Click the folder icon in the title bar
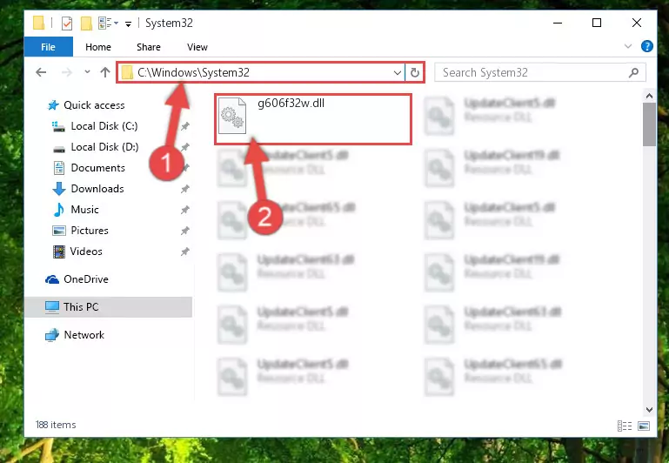 (38, 23)
